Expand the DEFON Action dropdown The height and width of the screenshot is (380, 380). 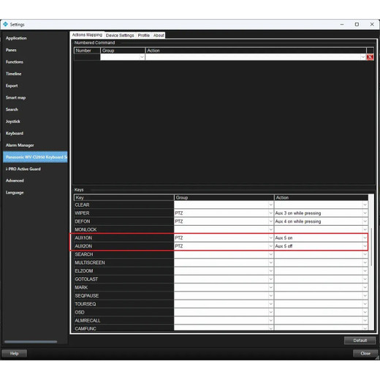(x=321, y=221)
